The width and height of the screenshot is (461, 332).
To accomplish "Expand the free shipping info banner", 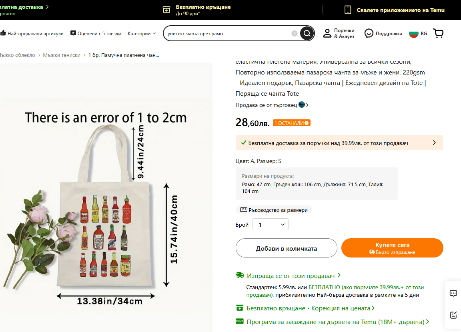I will [434, 143].
